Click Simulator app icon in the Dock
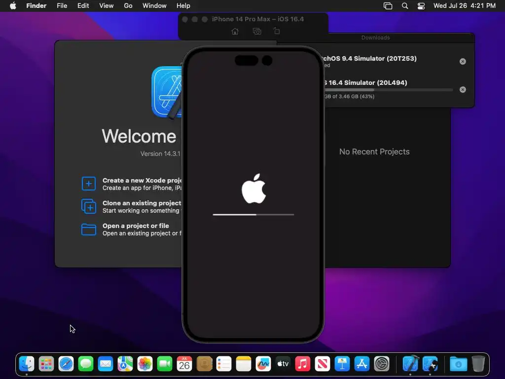This screenshot has width=505, height=379. (430, 364)
